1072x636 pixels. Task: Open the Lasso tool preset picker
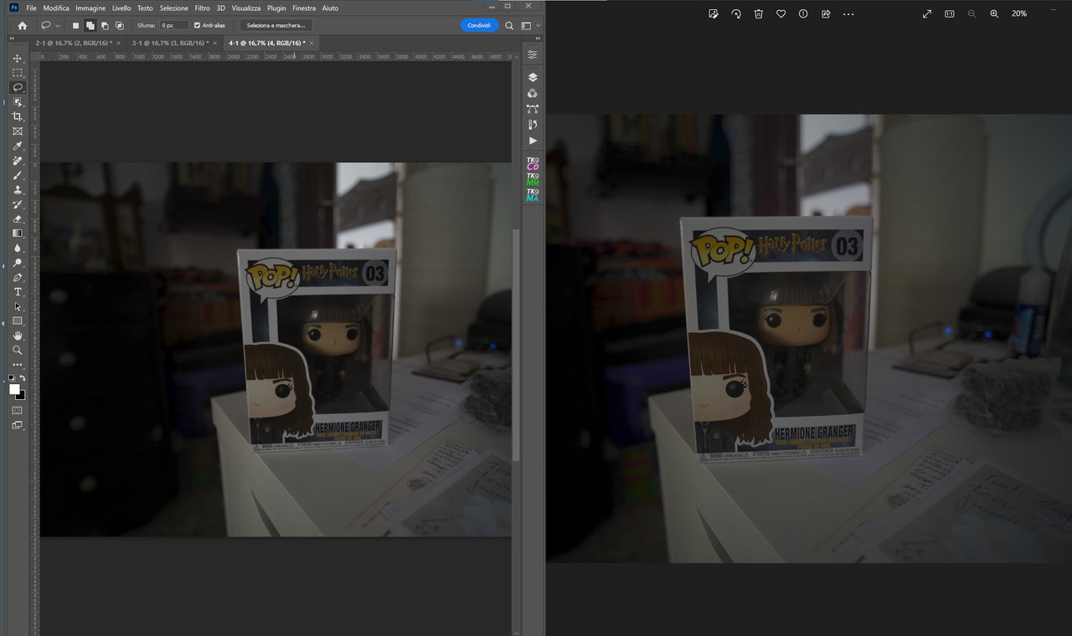(x=49, y=26)
